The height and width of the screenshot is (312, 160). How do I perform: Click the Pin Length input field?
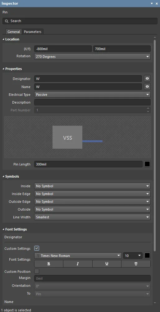pyautogui.click(x=88, y=164)
